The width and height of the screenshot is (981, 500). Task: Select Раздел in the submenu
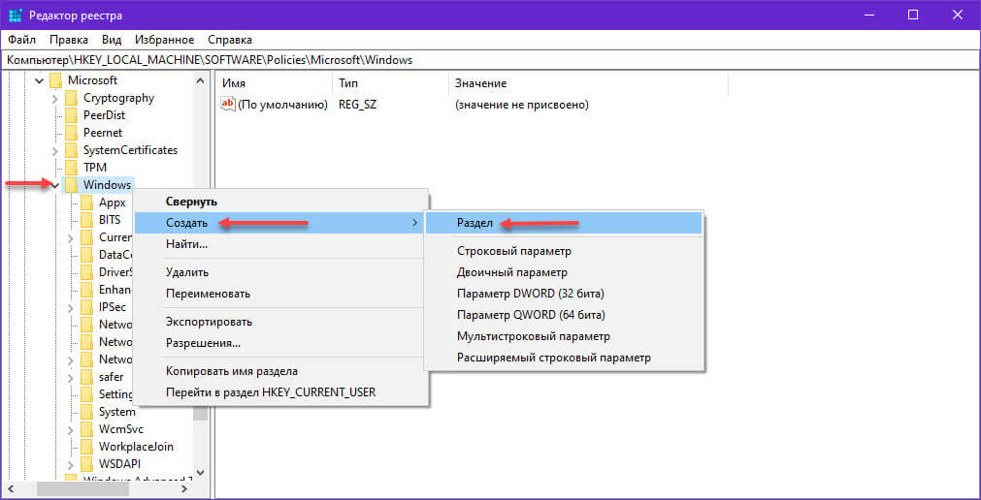click(x=564, y=223)
